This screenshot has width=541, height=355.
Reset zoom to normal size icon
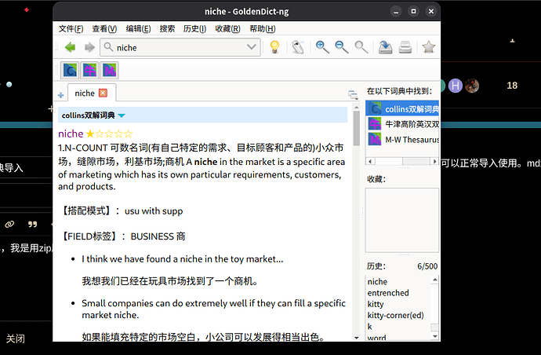(x=361, y=47)
